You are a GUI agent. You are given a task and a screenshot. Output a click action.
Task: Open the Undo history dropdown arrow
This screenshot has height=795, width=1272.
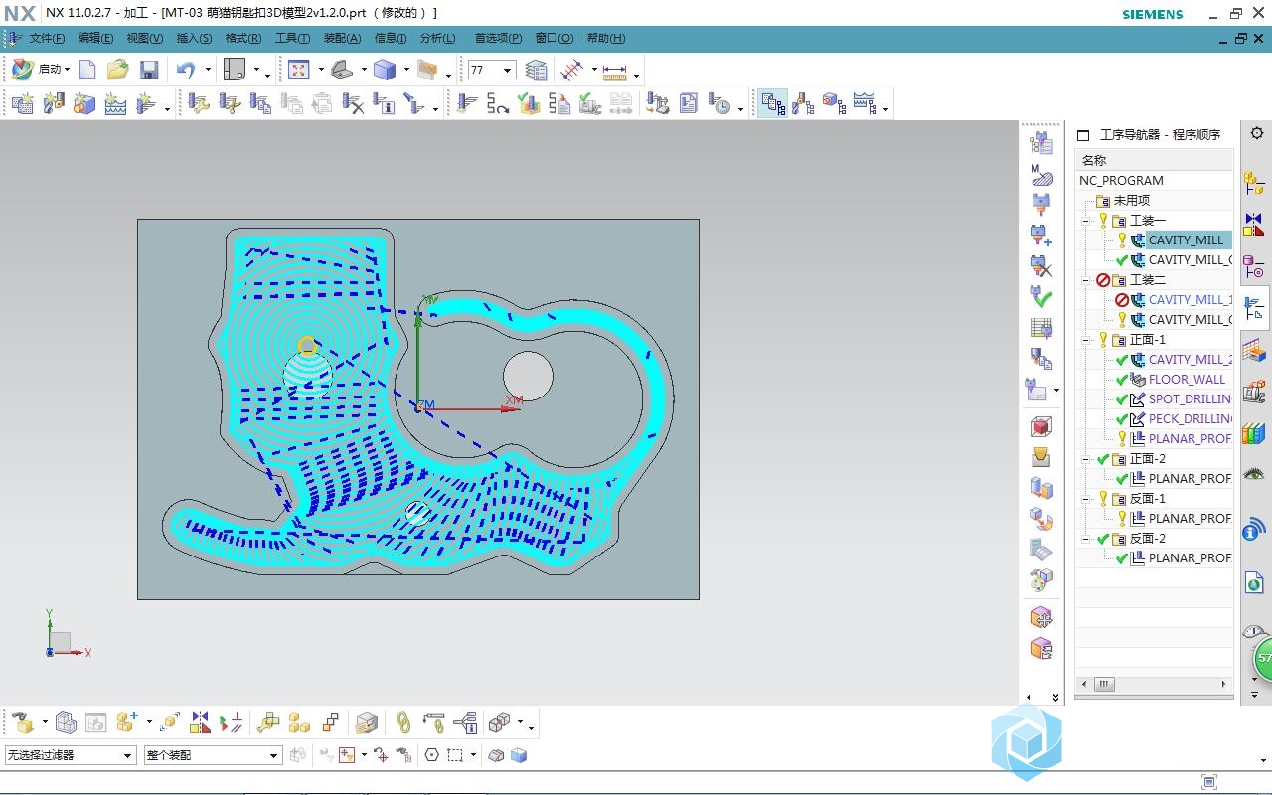click(x=208, y=70)
